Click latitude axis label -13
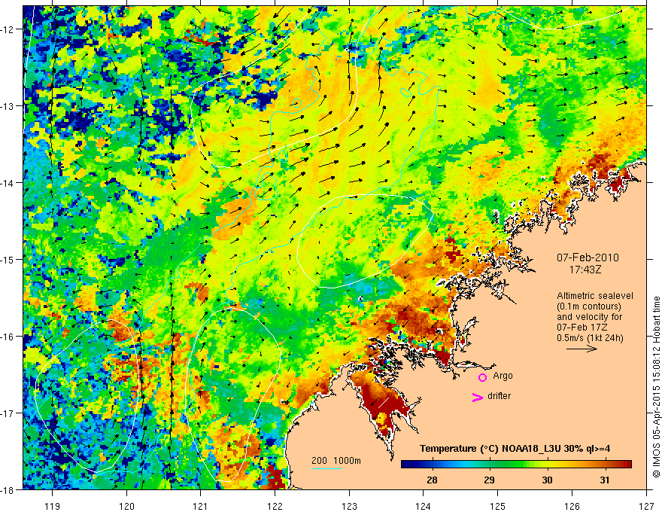Image resolution: width=662 pixels, height=512 pixels. pos(8,105)
